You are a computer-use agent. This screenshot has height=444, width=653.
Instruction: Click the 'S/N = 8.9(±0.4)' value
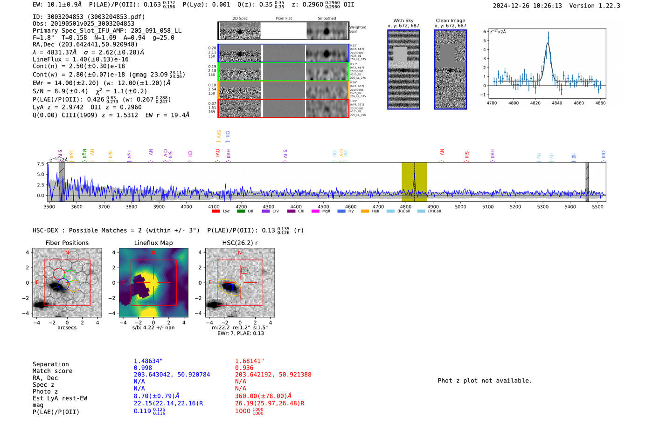(x=60, y=91)
